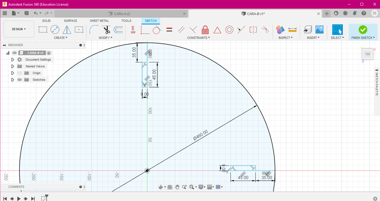380x201 pixels.
Task: Click the Insert Canvas image icon
Action: (x=319, y=29)
